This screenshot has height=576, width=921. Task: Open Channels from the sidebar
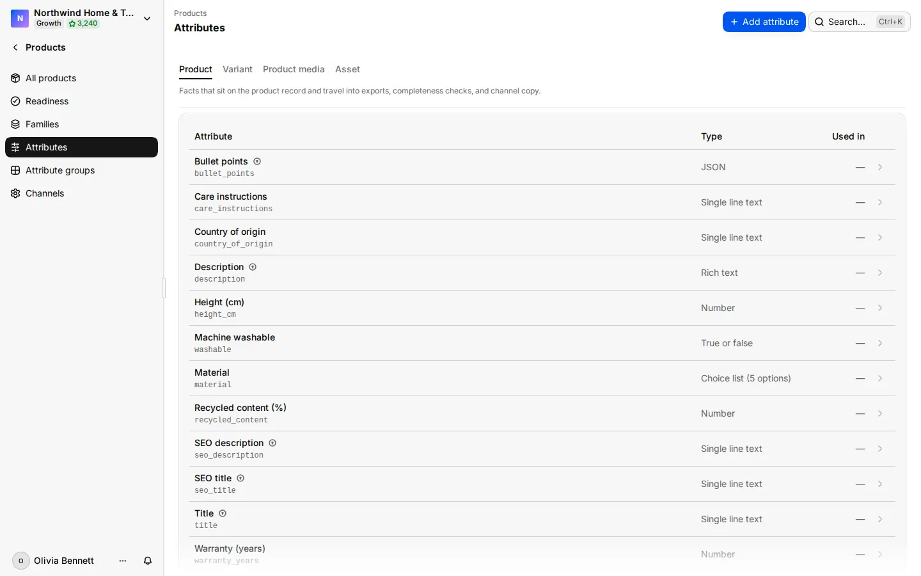click(81, 193)
